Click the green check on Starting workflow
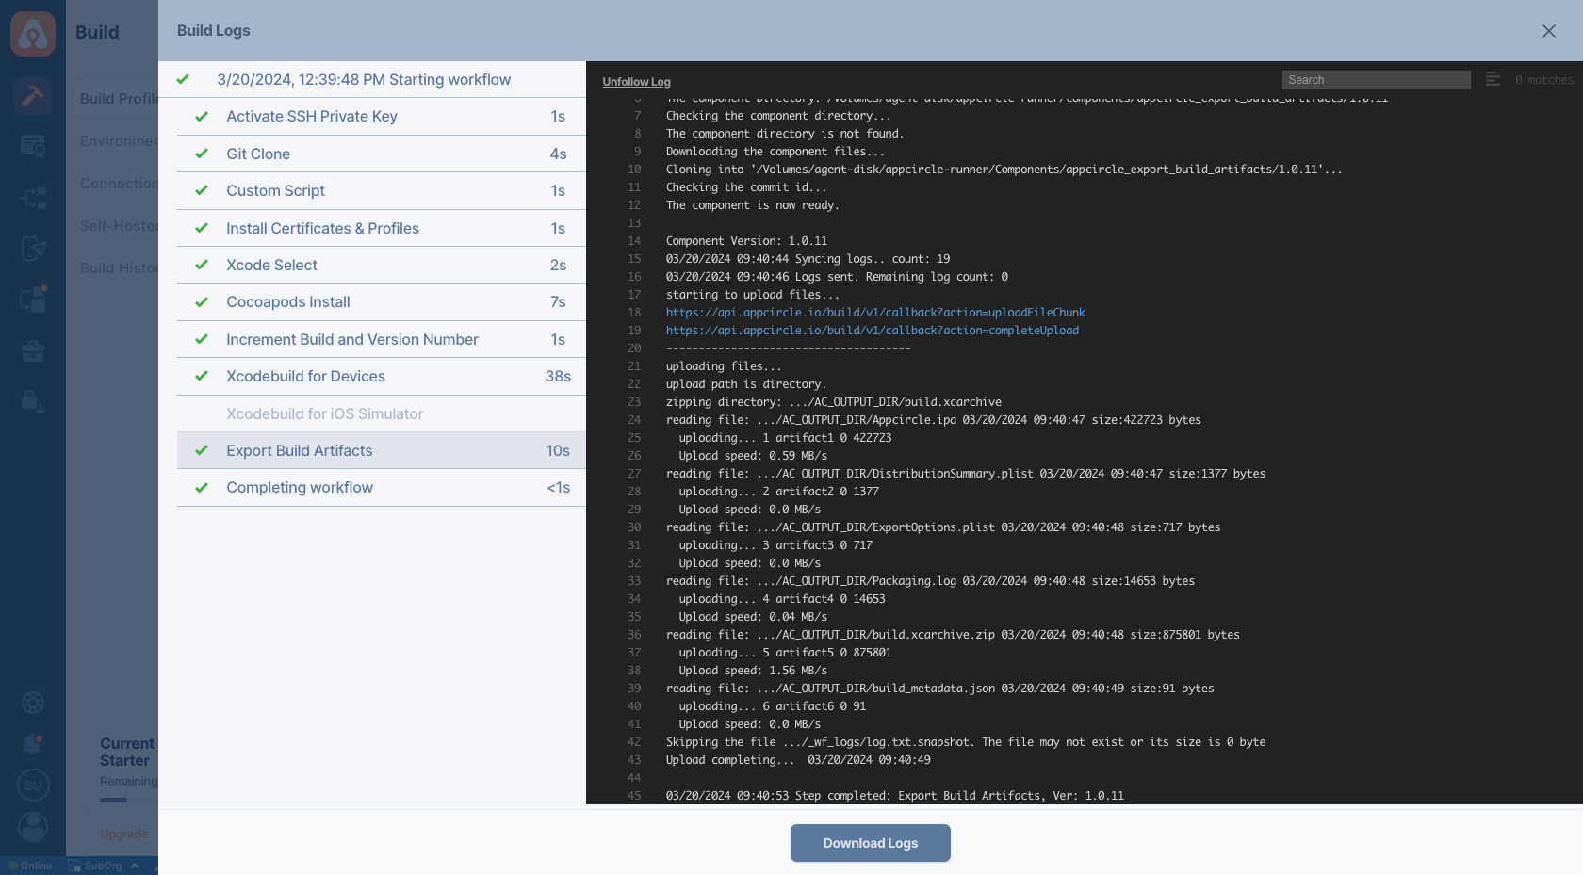The image size is (1583, 875). coord(183,79)
